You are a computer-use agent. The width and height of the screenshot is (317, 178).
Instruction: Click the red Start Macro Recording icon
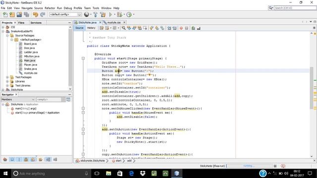click(181, 28)
